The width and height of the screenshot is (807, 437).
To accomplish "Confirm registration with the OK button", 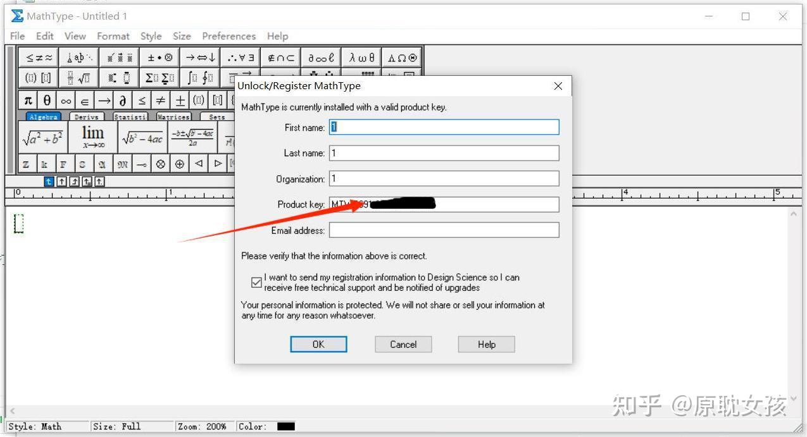I will pos(318,344).
